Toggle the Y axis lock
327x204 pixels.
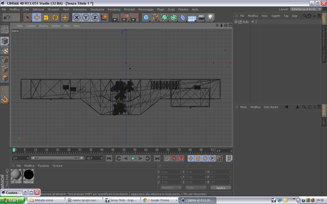pos(86,18)
